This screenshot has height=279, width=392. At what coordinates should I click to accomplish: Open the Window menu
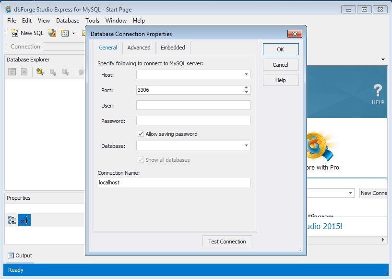pos(116,21)
